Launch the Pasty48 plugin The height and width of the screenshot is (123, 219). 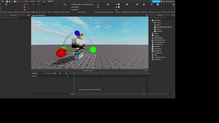point(50,4)
